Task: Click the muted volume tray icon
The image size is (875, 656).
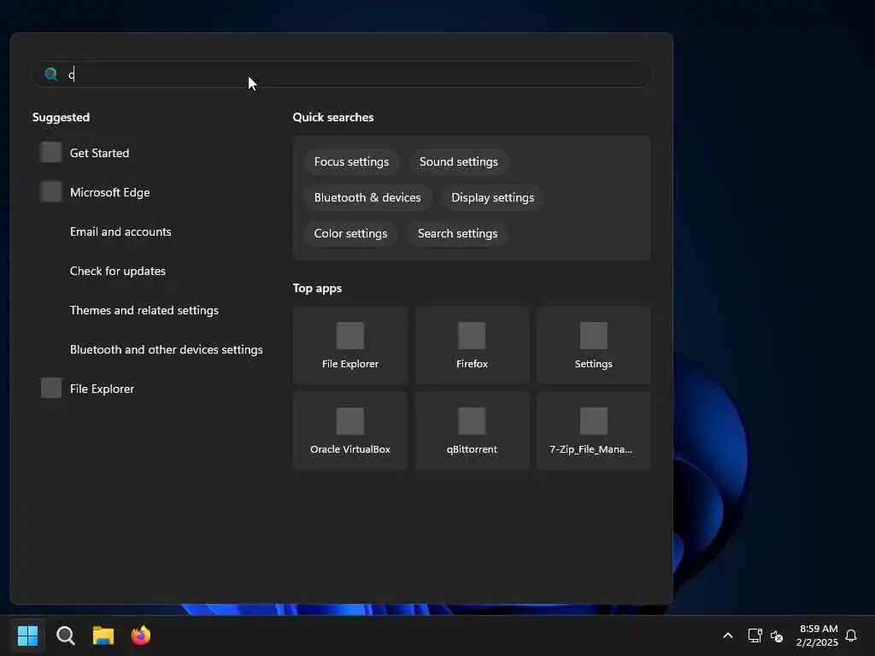Action: click(x=776, y=635)
